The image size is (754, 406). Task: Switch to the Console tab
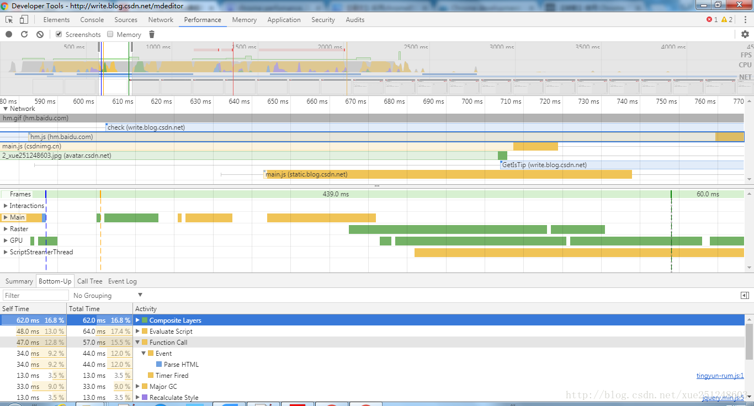coord(92,20)
